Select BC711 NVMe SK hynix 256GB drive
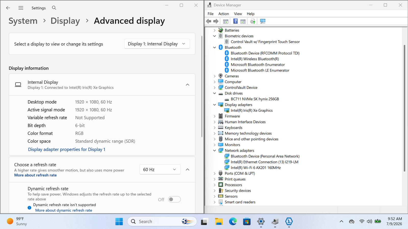Screen dimensions: 408x229 point(255,99)
